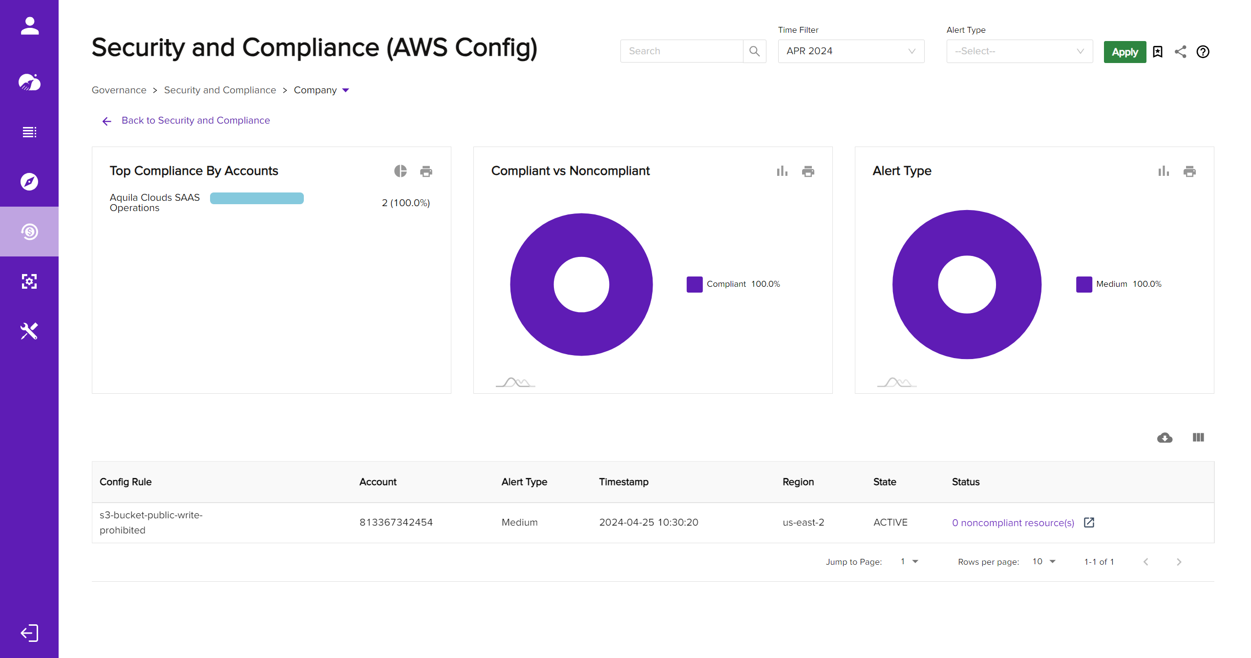Go to previous table page
Image resolution: width=1251 pixels, height=658 pixels.
pyautogui.click(x=1145, y=562)
